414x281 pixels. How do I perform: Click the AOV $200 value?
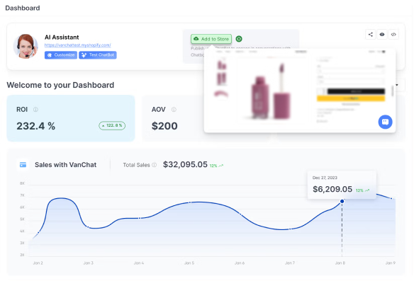164,126
